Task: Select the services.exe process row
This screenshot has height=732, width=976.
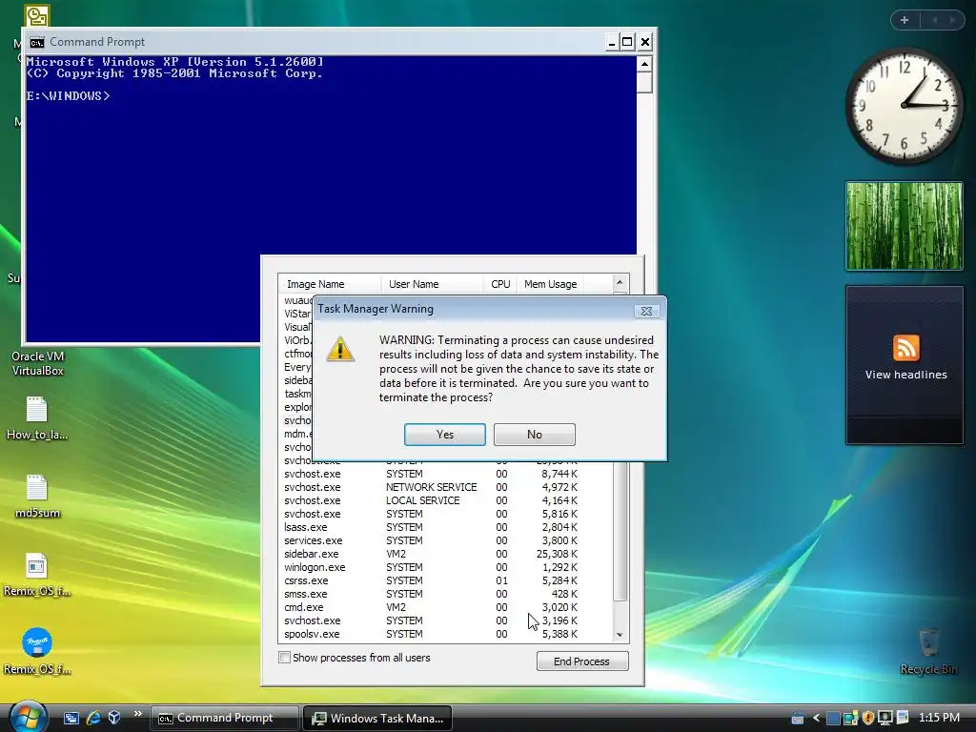Action: (445, 540)
